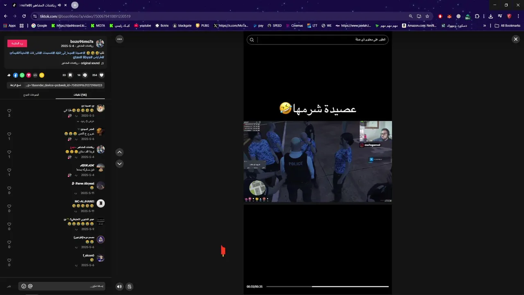Reload the page in browser toolbar

(24, 16)
